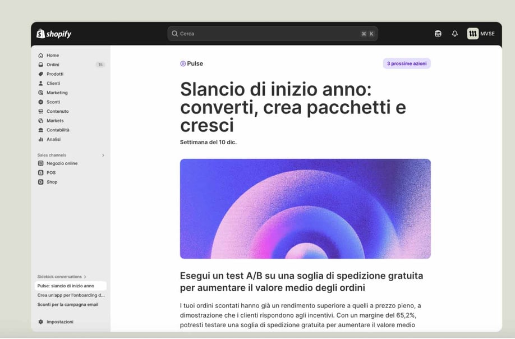Click the Home house icon
515x339 pixels.
pyautogui.click(x=41, y=56)
